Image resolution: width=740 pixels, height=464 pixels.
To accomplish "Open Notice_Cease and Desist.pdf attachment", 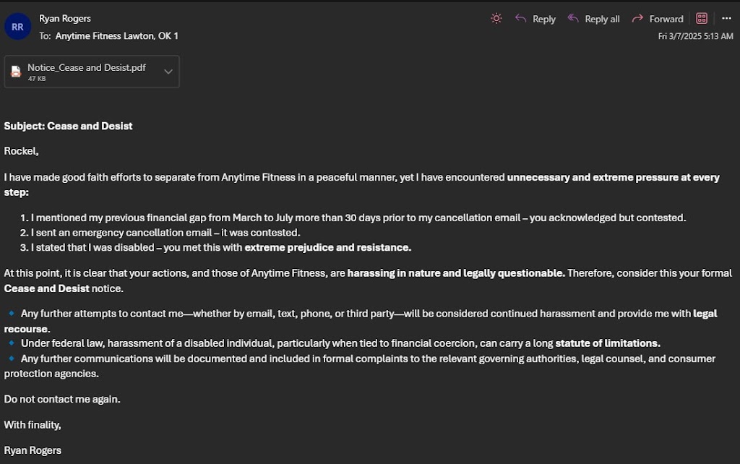I will (87, 68).
